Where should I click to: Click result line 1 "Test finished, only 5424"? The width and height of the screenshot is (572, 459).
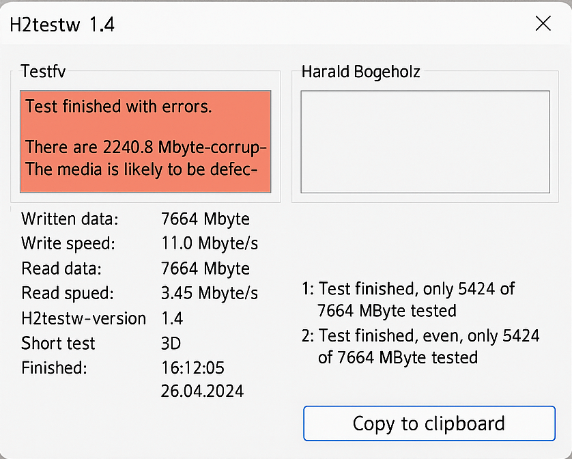[x=407, y=288]
